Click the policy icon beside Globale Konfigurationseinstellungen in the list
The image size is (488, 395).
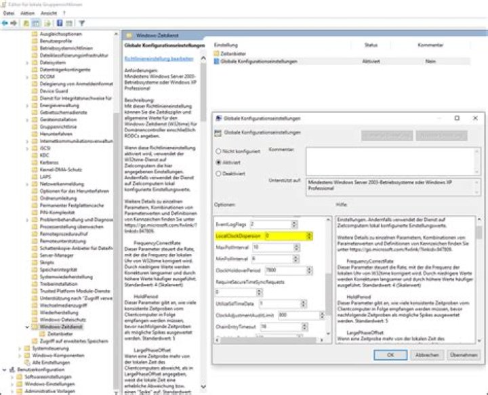(217, 61)
